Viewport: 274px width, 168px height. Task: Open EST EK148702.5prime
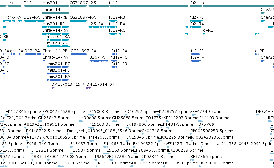pyautogui.click(x=44, y=131)
